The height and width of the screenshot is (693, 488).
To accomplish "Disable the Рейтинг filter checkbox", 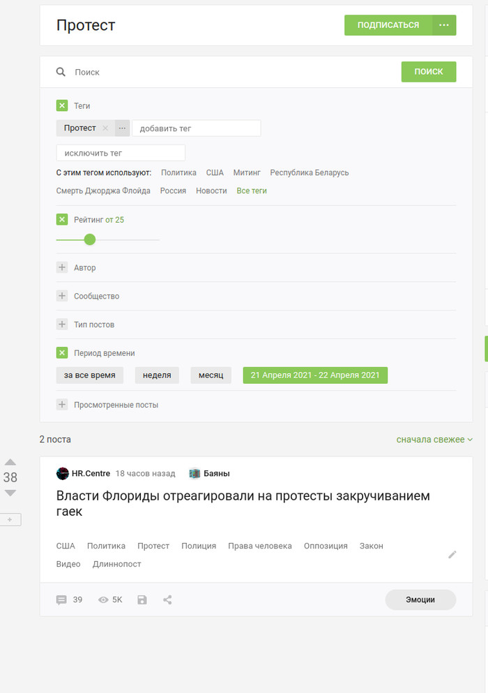I will (62, 220).
